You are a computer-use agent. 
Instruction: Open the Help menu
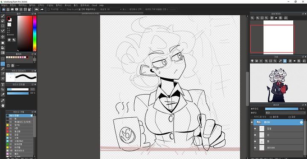point(101,5)
